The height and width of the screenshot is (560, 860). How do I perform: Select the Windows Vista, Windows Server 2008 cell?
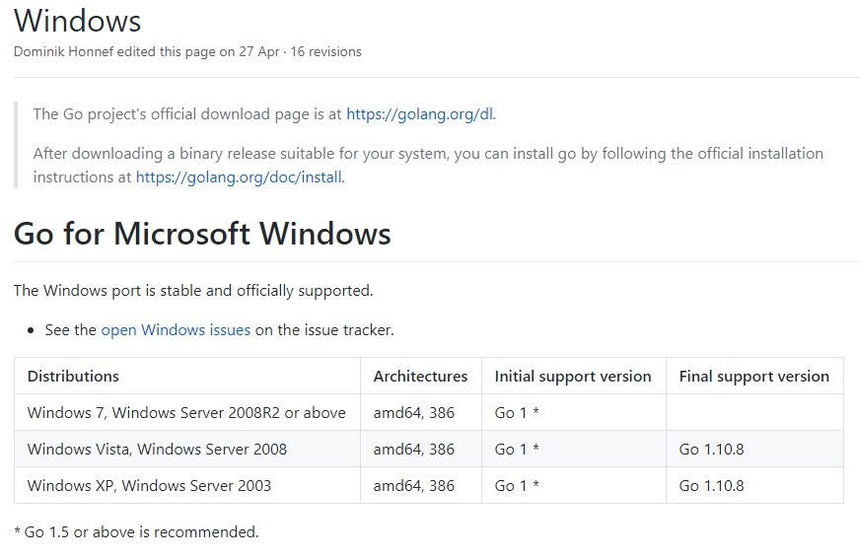(157, 450)
